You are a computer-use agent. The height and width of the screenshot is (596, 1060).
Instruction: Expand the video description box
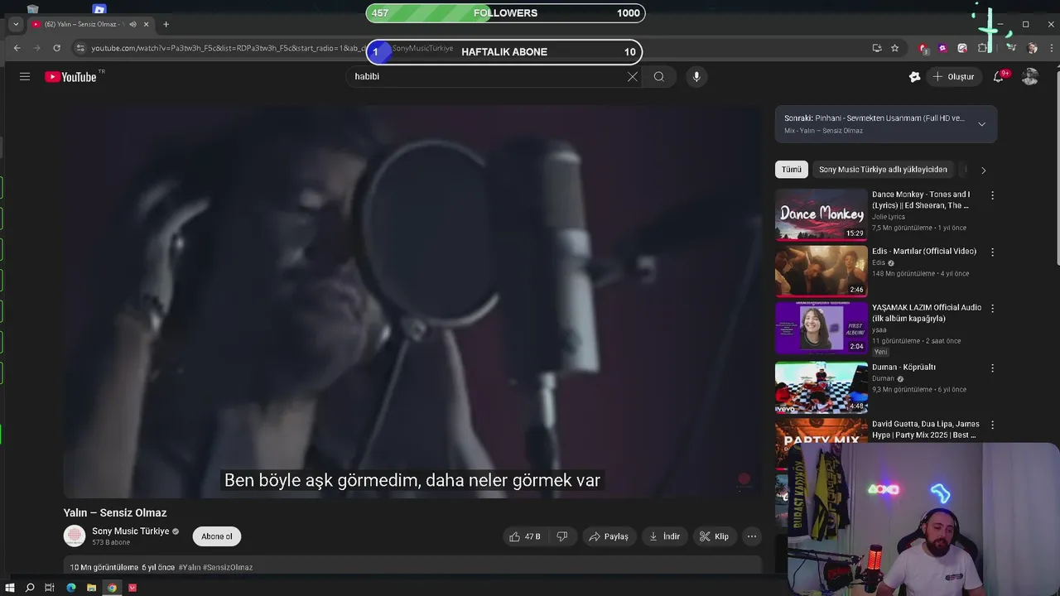[412, 566]
